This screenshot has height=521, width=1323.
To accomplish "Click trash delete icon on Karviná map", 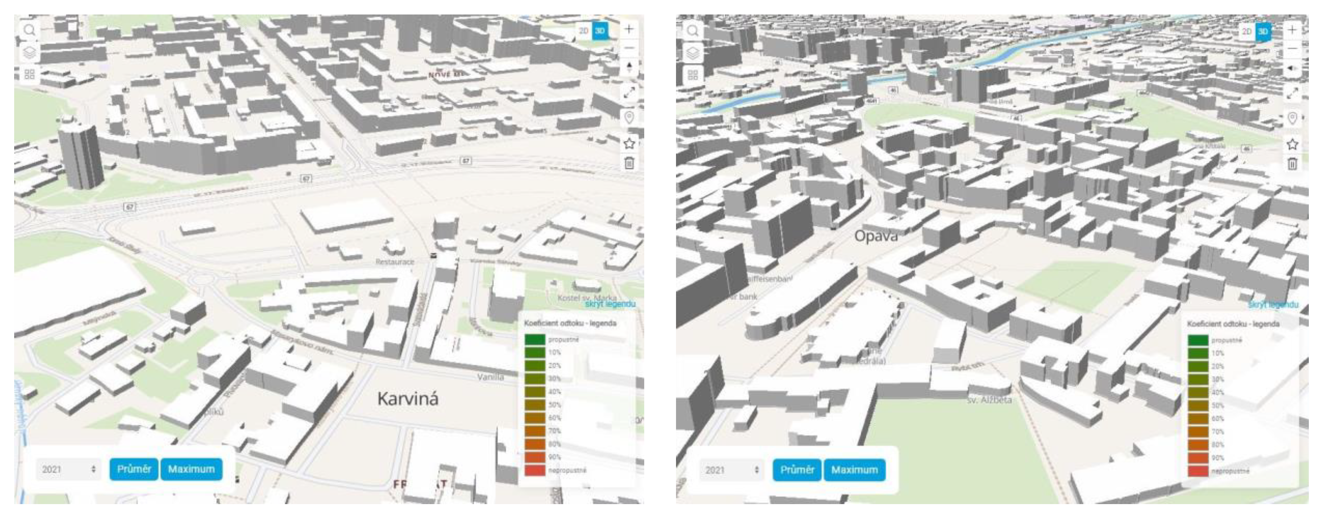I will 629,163.
